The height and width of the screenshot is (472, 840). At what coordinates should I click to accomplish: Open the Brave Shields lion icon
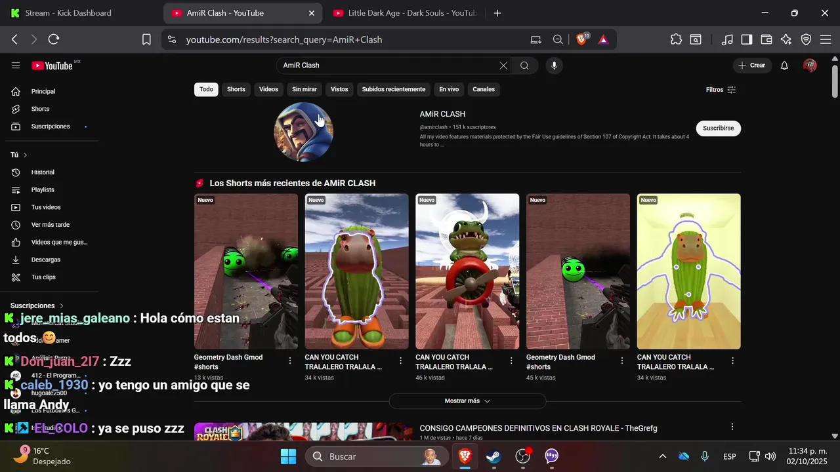pos(581,39)
